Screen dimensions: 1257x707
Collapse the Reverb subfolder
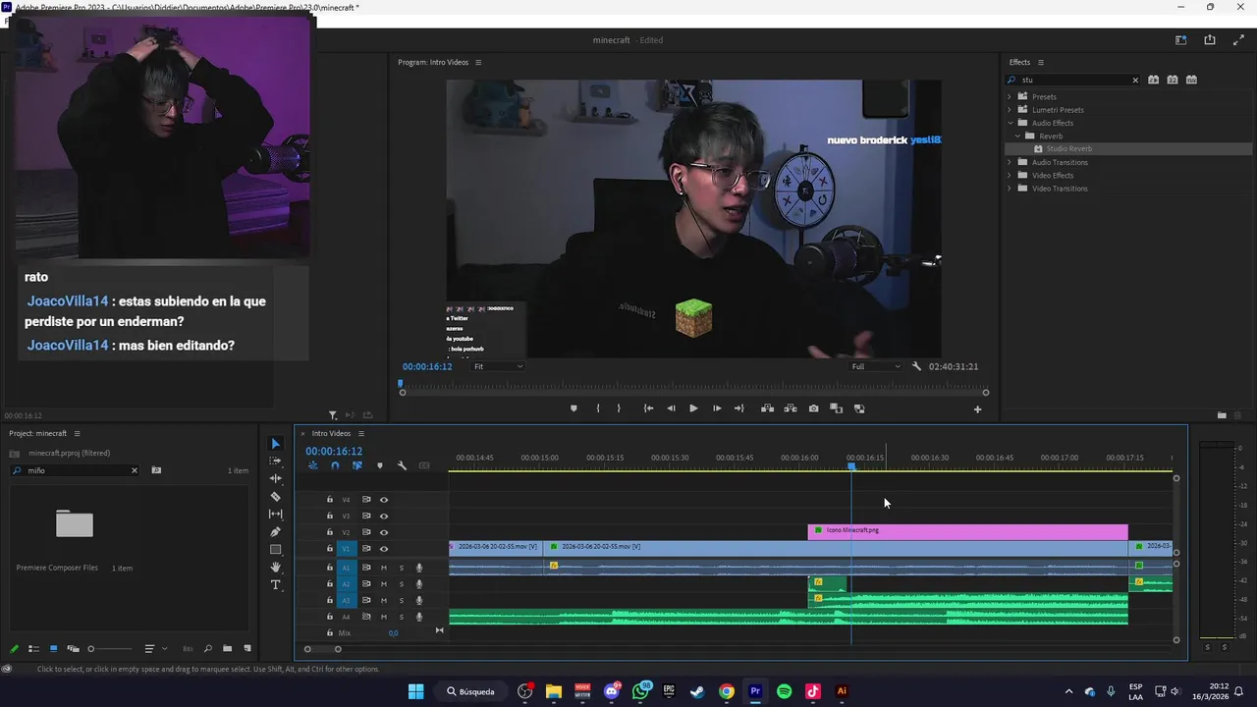tap(1017, 136)
